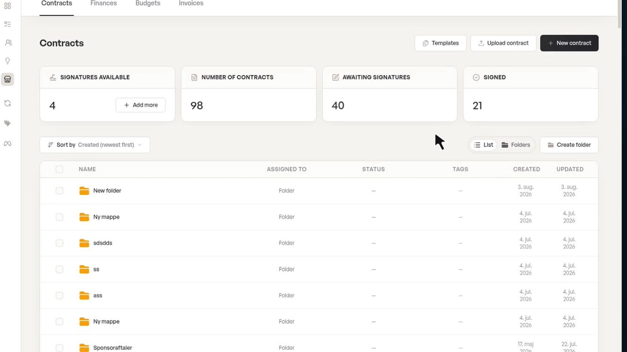This screenshot has height=352, width=627.
Task: Click the Signatures Available pen icon
Action: pyautogui.click(x=53, y=77)
